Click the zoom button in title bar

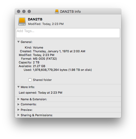29,11
